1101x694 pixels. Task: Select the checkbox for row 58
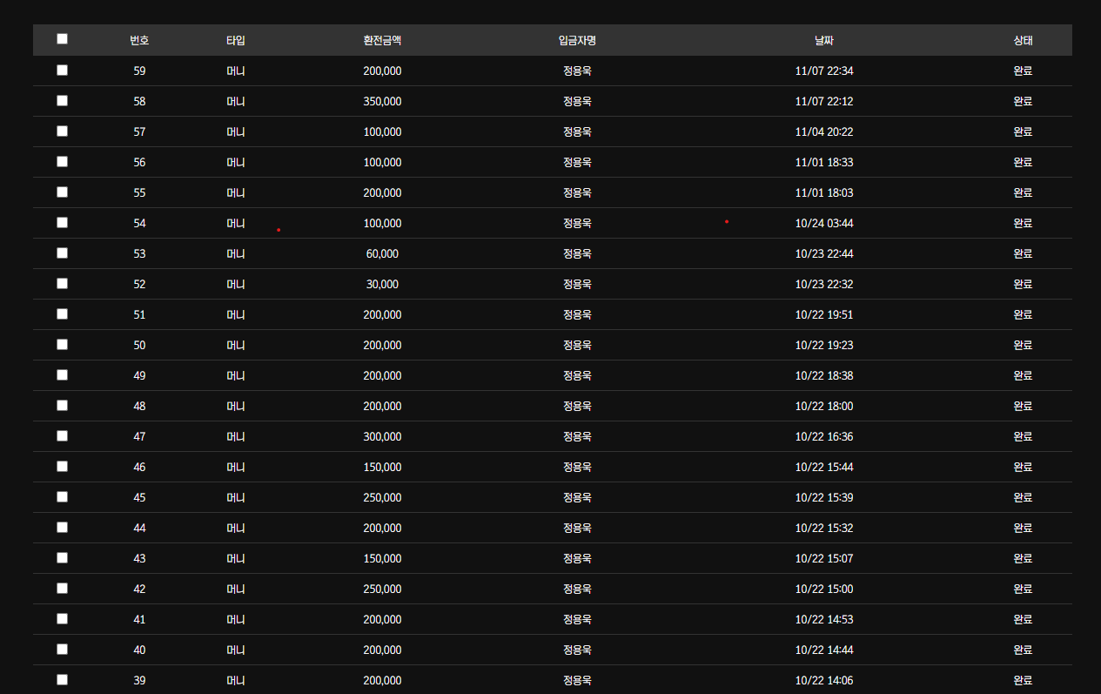click(x=62, y=101)
